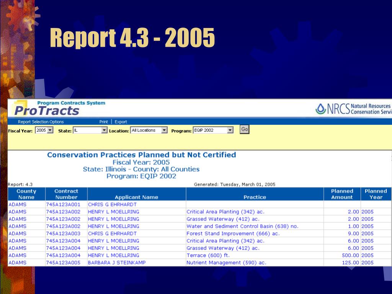Select Terrace (600) ft. practice
Viewport: 392px width, 294px height.
coord(208,255)
